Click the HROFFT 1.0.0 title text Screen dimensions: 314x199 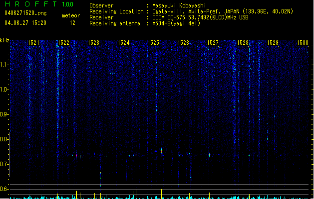(x=39, y=4)
